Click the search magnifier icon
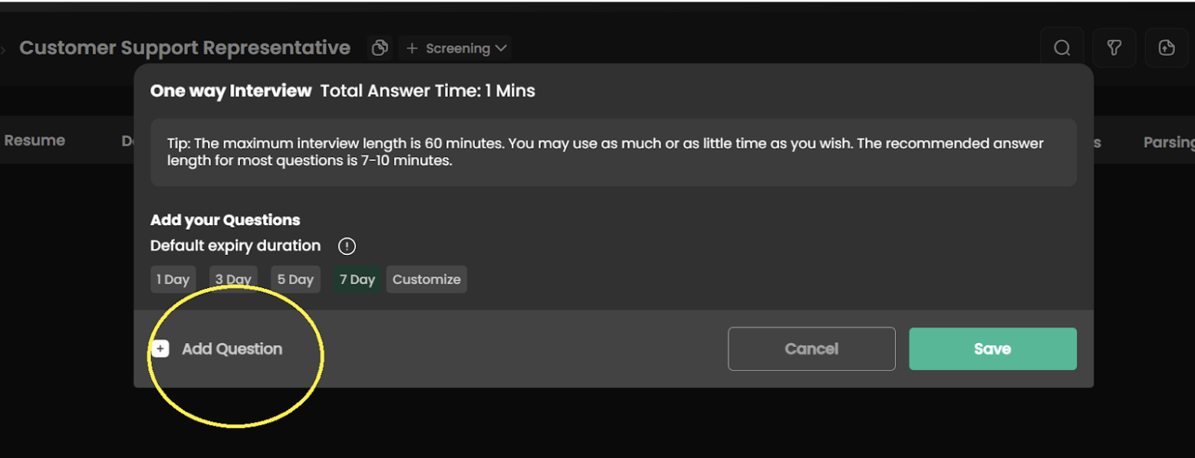The width and height of the screenshot is (1195, 458). coord(1062,48)
